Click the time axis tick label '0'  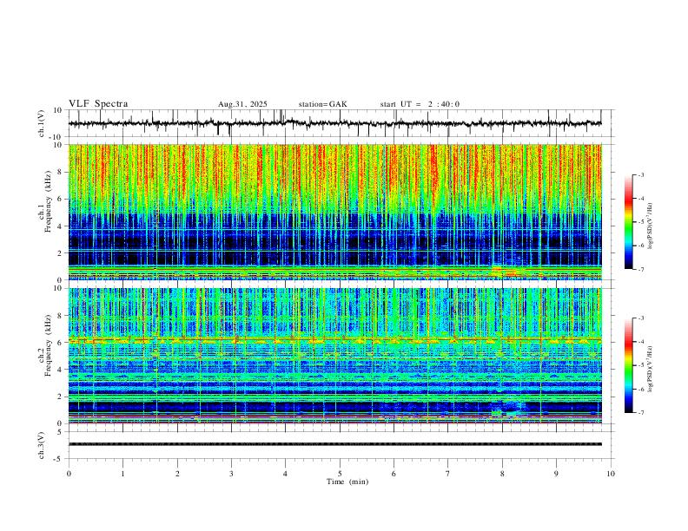(x=69, y=474)
